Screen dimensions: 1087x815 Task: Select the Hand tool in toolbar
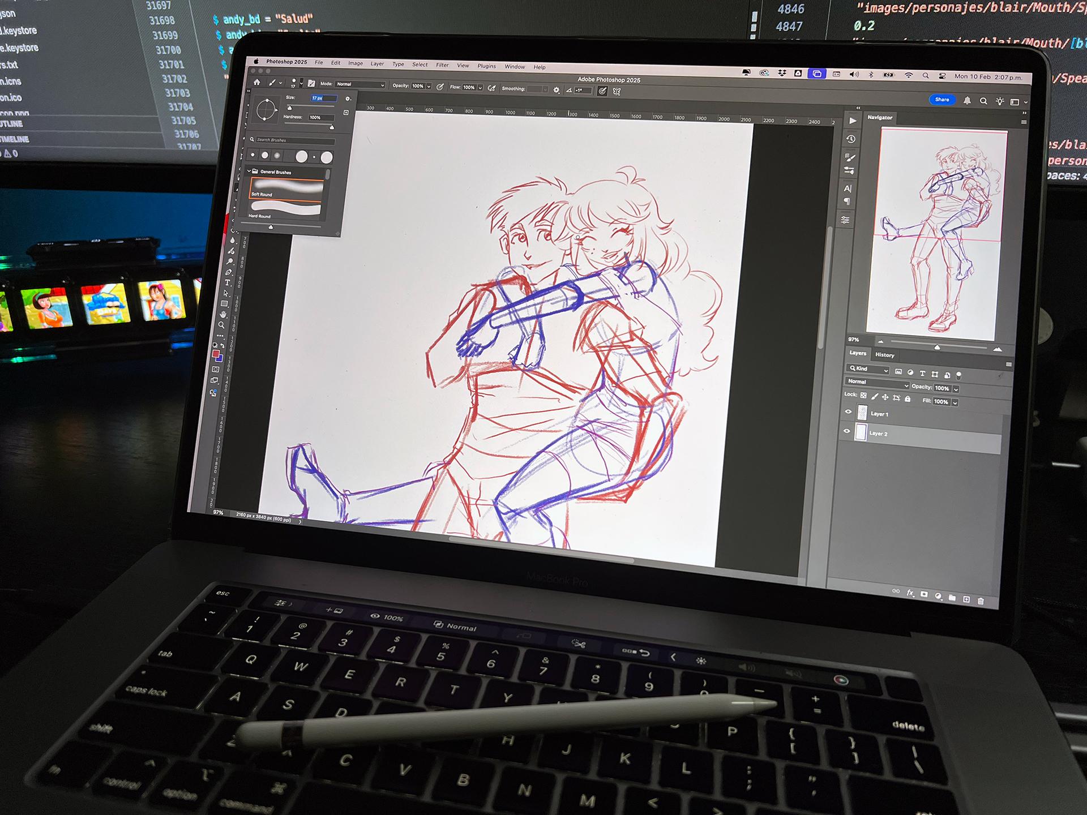tap(224, 314)
